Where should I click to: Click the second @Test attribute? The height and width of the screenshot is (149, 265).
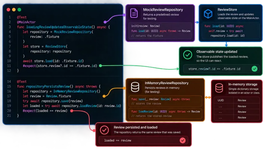tap(22, 82)
